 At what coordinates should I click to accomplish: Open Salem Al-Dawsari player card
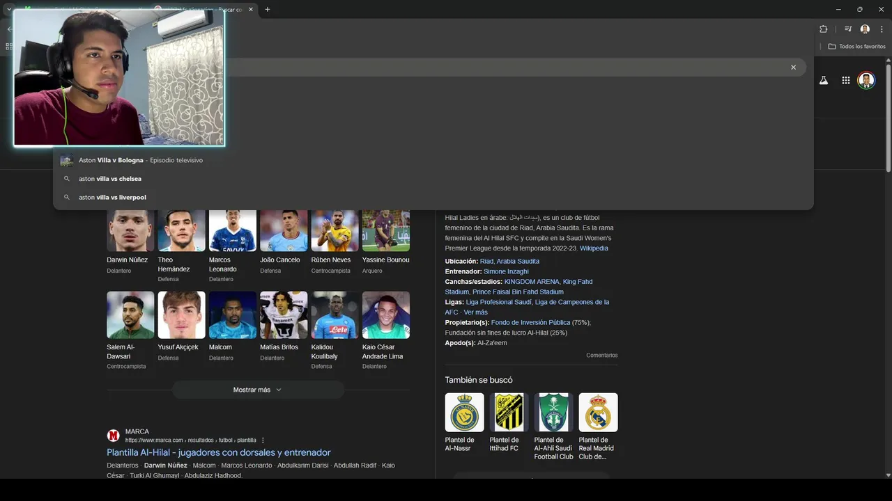pyautogui.click(x=130, y=331)
